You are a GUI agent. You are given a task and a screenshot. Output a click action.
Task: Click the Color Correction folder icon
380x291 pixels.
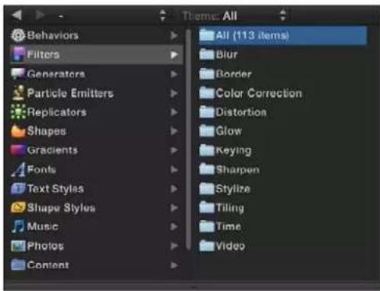[207, 93]
